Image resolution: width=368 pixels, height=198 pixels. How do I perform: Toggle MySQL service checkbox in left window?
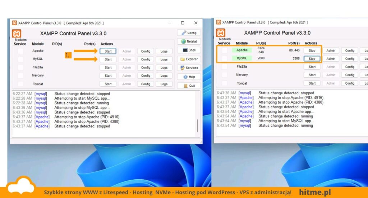pyautogui.click(x=20, y=59)
